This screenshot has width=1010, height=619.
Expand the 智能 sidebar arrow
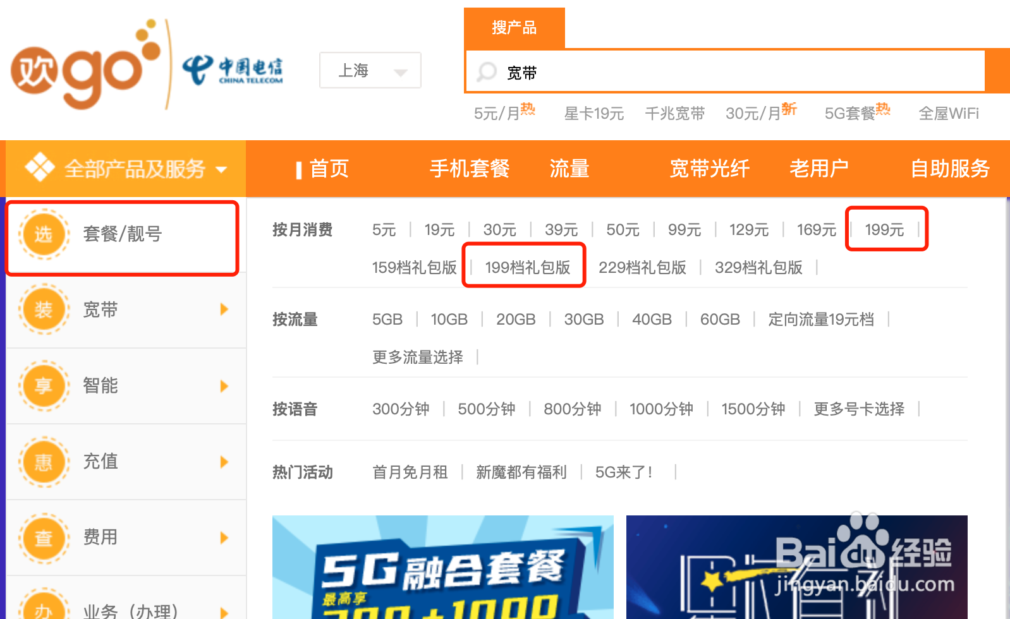(x=224, y=386)
